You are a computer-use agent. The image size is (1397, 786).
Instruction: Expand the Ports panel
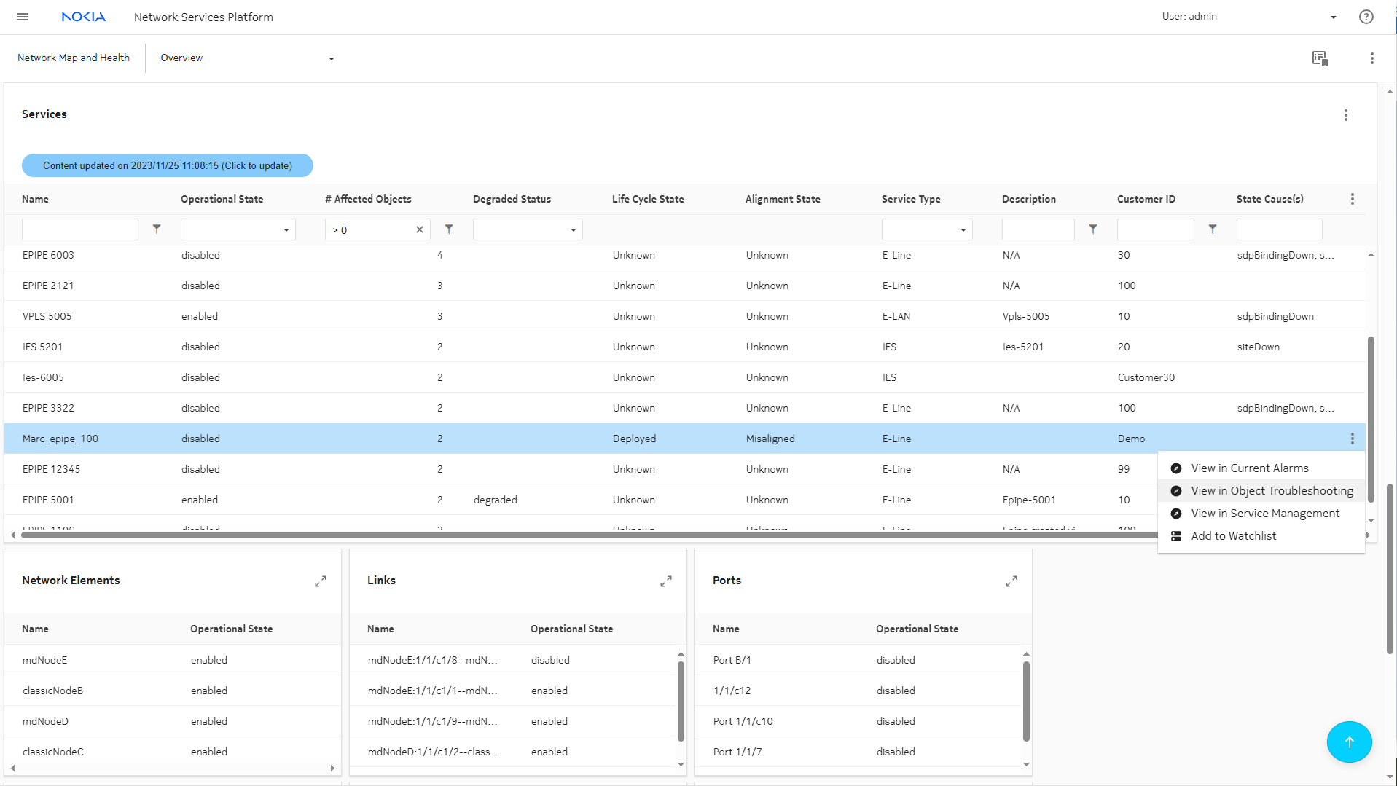[1011, 581]
